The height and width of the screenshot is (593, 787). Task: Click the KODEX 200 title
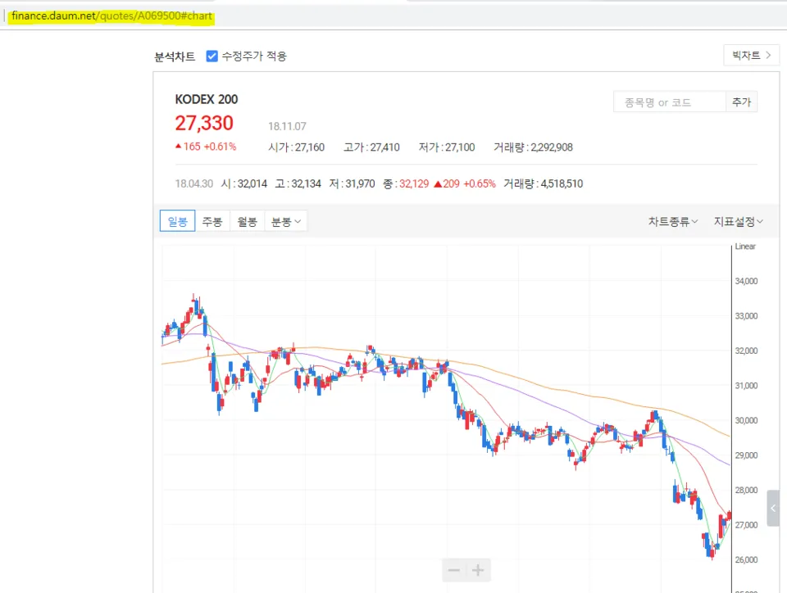coord(207,99)
